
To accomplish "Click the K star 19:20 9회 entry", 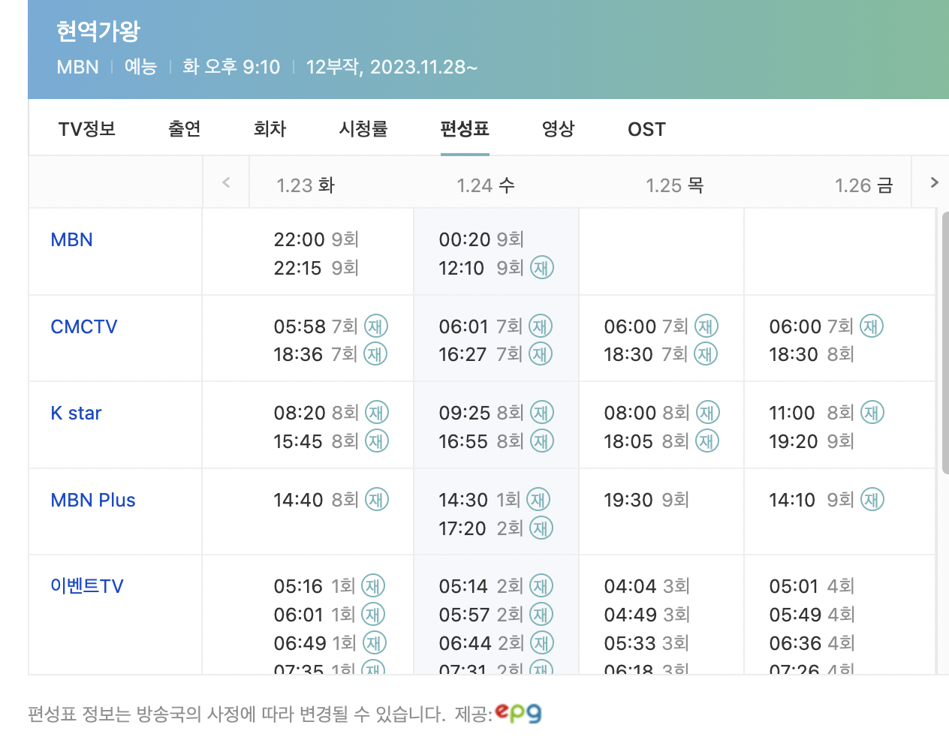I will pyautogui.click(x=812, y=442).
